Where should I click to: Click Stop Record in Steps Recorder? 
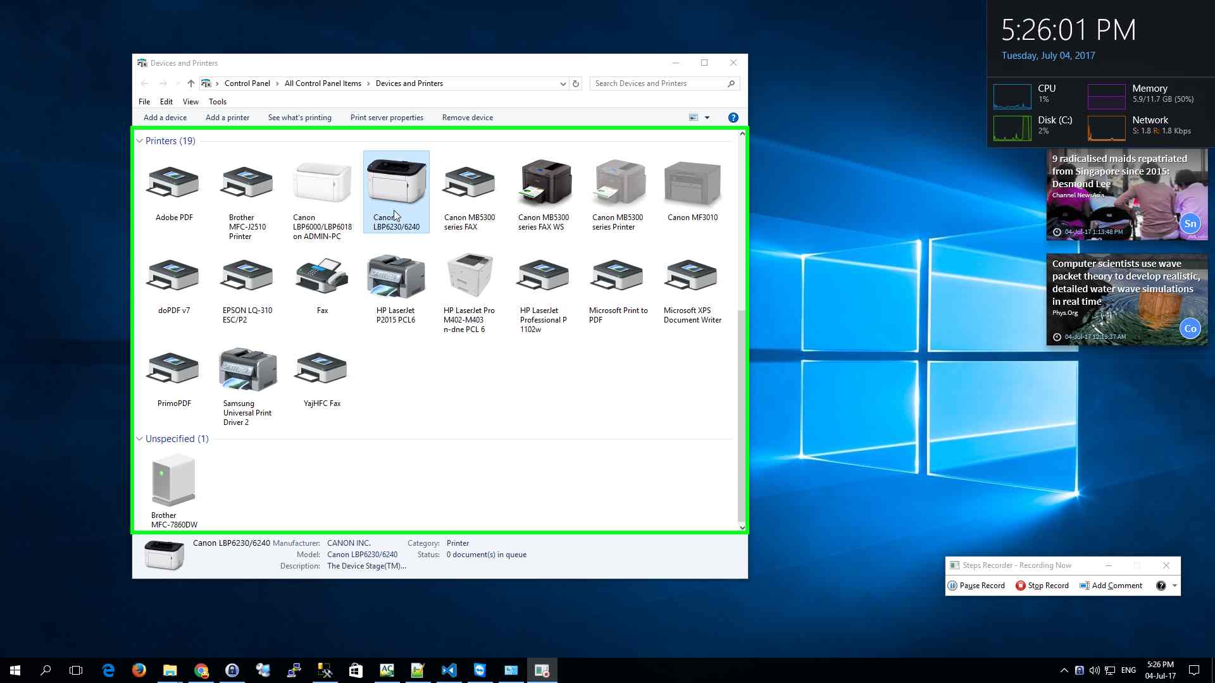[1042, 586]
